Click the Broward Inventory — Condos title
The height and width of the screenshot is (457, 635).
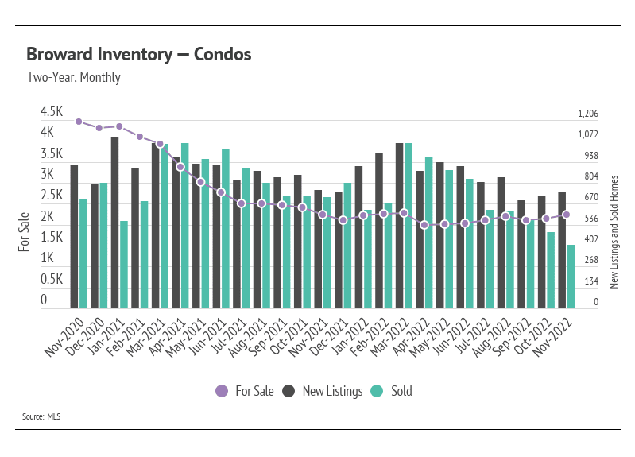[x=139, y=54]
